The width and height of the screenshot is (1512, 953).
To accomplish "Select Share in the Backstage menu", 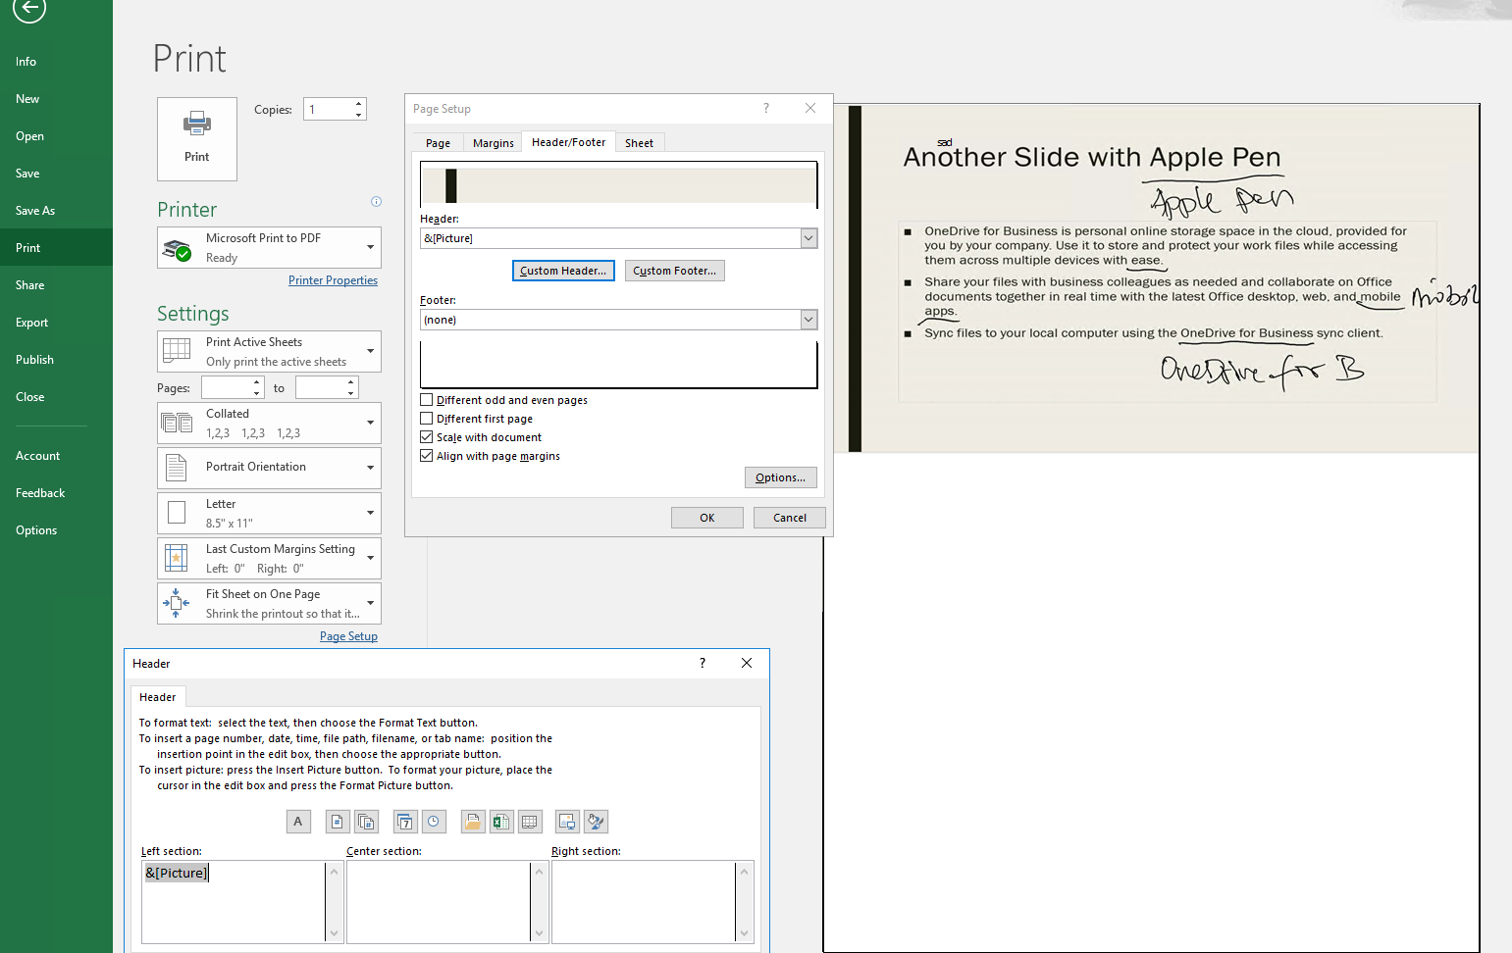I will tap(56, 285).
